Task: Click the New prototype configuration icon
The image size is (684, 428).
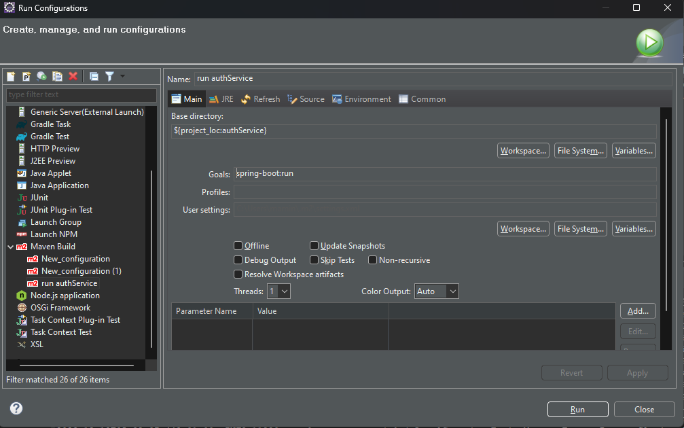Action: 26,76
